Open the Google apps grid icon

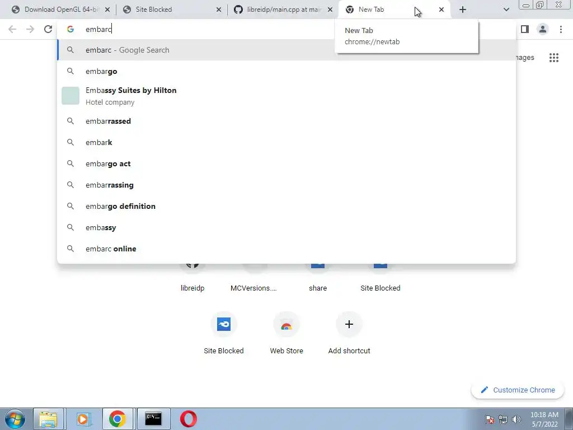(553, 58)
